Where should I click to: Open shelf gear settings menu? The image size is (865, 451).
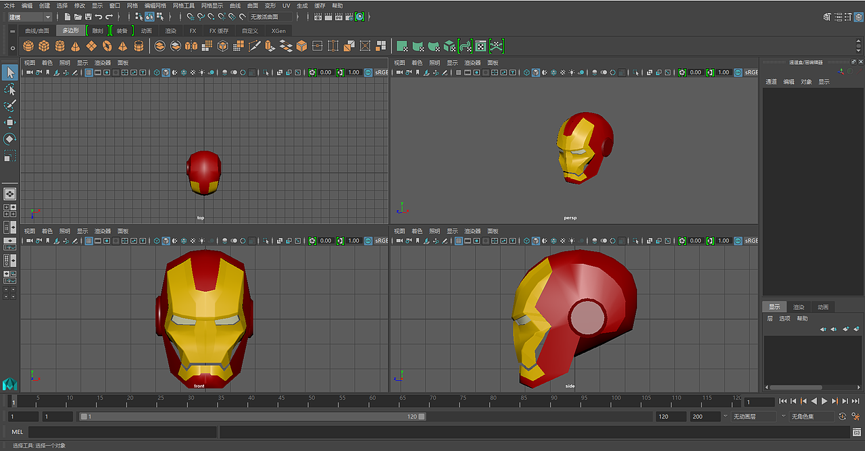[x=12, y=48]
